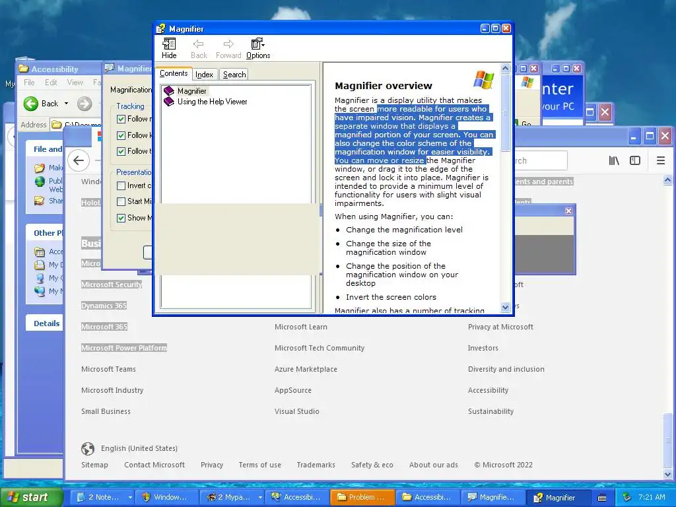Click the purple book icon beside Magnifier

tap(169, 90)
